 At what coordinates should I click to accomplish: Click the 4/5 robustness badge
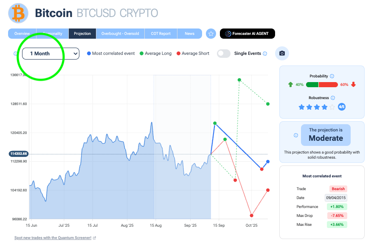(x=342, y=107)
